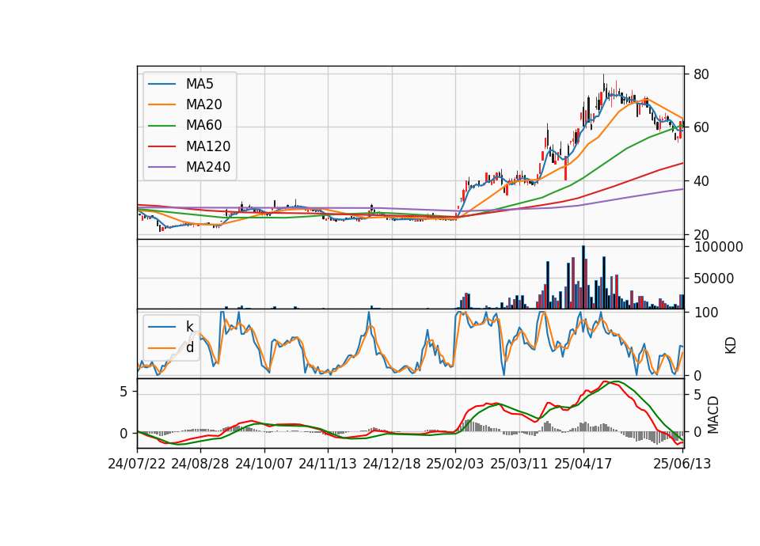This screenshot has height=546, width=760.
Task: Click the red MA120 legend line sample
Action: point(161,146)
